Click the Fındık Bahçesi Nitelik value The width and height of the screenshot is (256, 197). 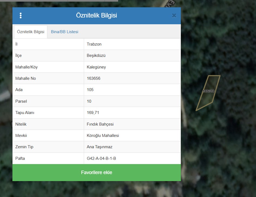(100, 124)
